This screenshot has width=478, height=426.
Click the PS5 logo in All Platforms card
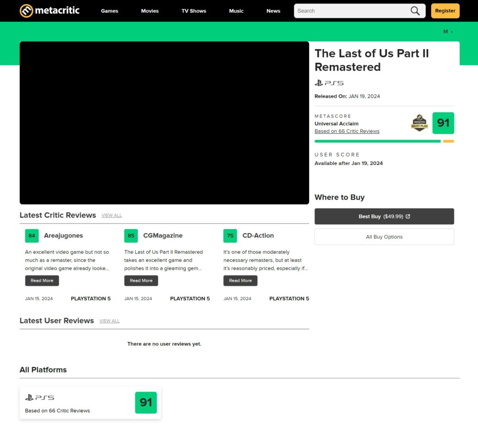(x=40, y=397)
